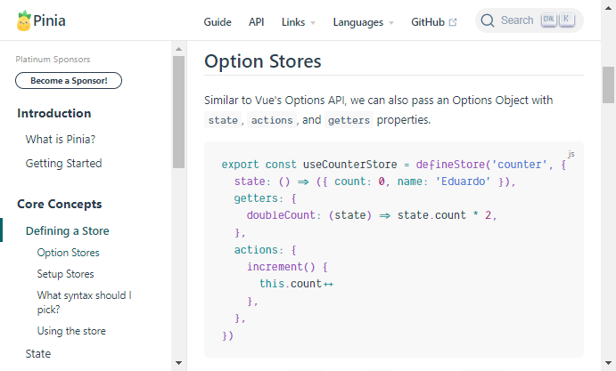This screenshot has height=371, width=616.
Task: Open the What is Pinia? page
Action: (61, 139)
